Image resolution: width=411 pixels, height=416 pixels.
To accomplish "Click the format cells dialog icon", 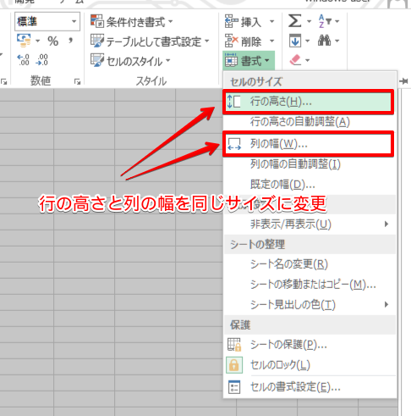I will tap(234, 387).
